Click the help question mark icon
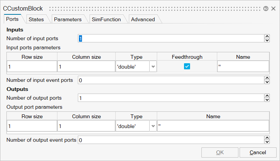Screen dimensions: 280x161 point(266,8)
